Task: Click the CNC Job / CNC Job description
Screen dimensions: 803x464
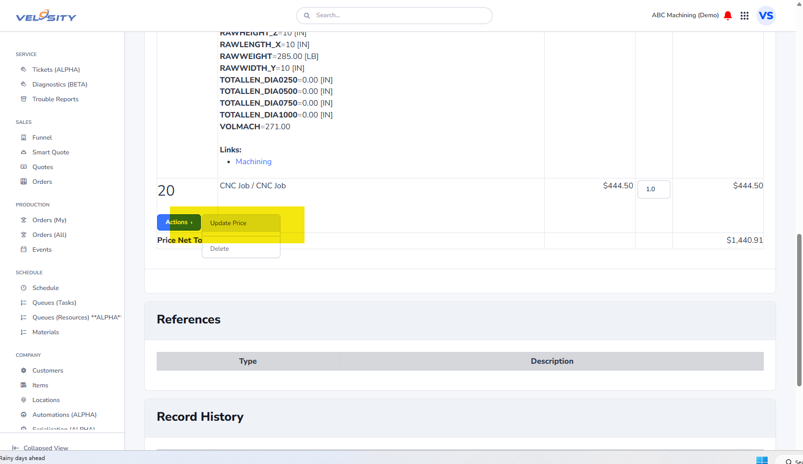Action: (x=253, y=186)
